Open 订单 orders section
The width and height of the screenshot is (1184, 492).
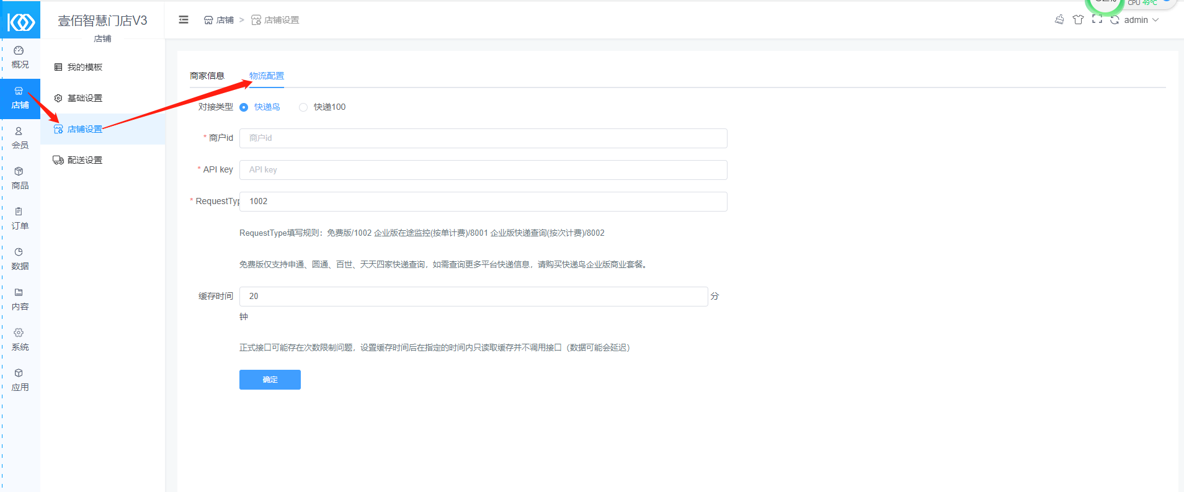20,219
